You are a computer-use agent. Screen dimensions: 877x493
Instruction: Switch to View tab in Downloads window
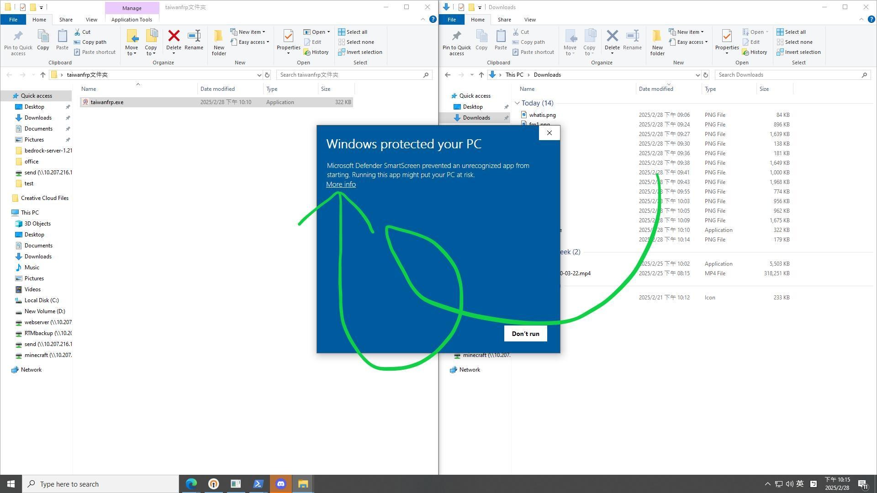[530, 20]
